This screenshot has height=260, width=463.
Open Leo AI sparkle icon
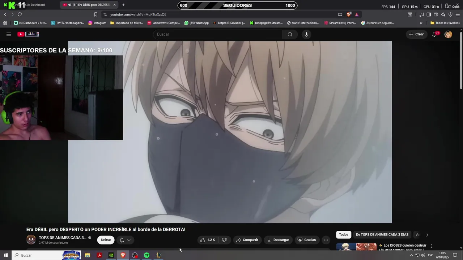pyautogui.click(x=443, y=14)
